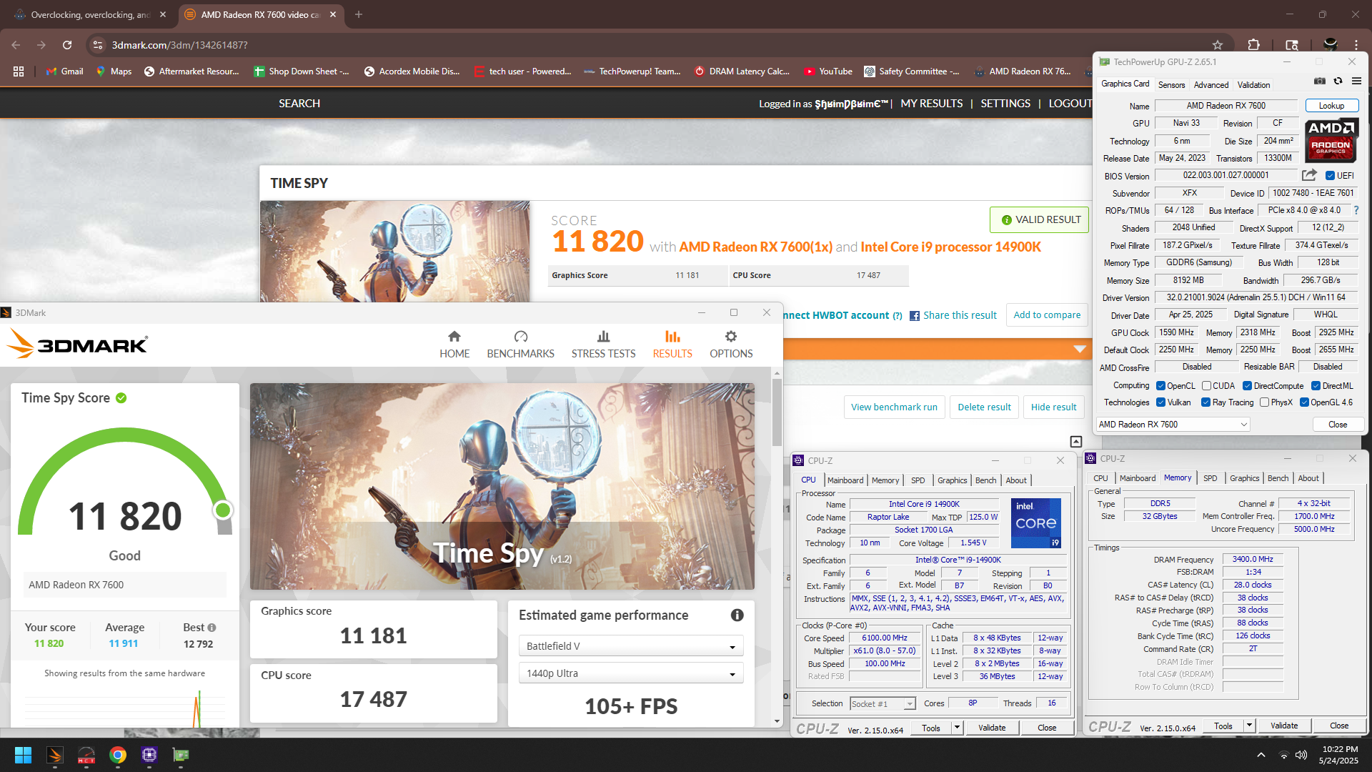Click the Bus Interface question mark in GPU-Z
The image size is (1372, 772).
click(1356, 210)
